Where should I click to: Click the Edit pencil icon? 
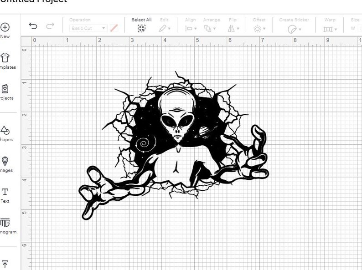[162, 29]
